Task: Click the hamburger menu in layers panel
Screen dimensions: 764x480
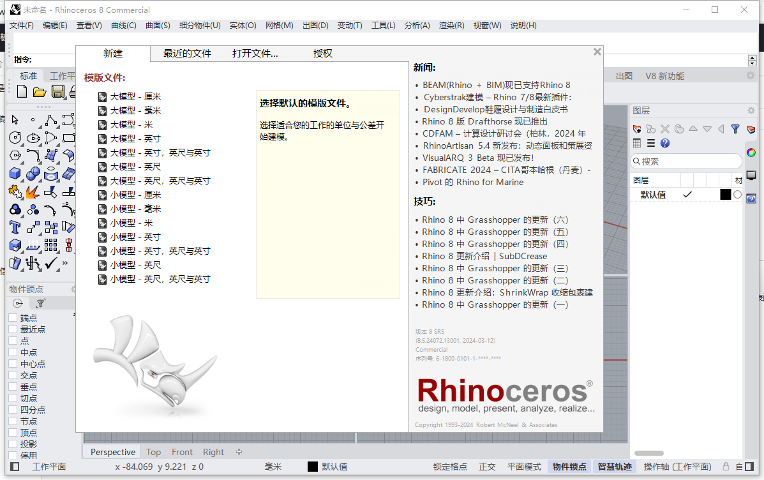Action: pos(651,143)
